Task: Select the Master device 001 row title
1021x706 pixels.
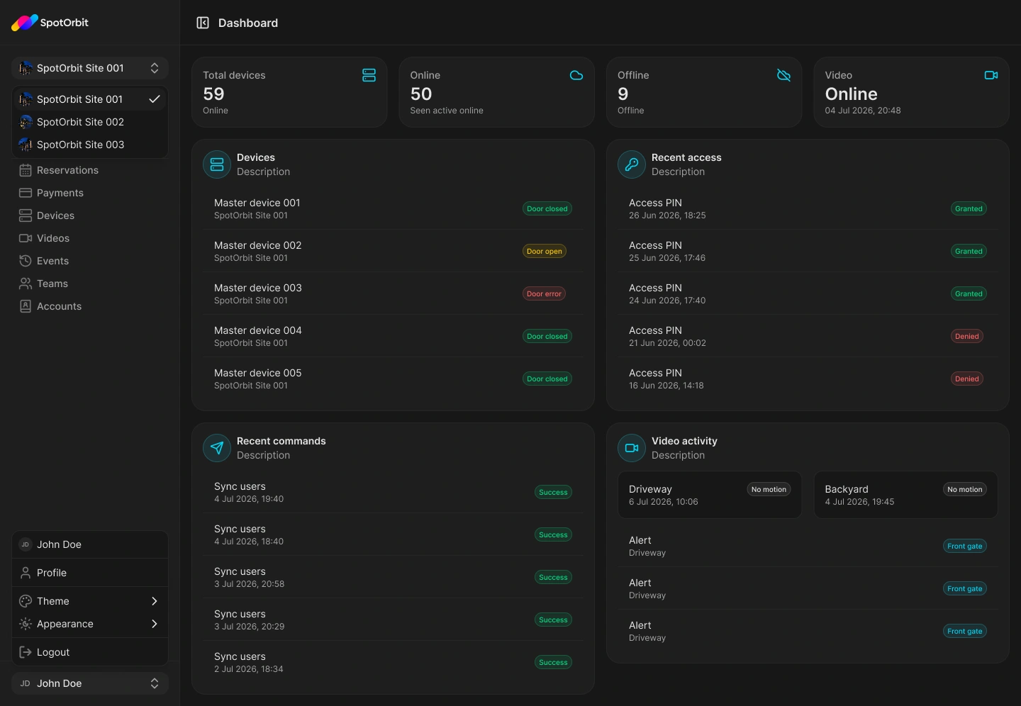Action: tap(257, 203)
